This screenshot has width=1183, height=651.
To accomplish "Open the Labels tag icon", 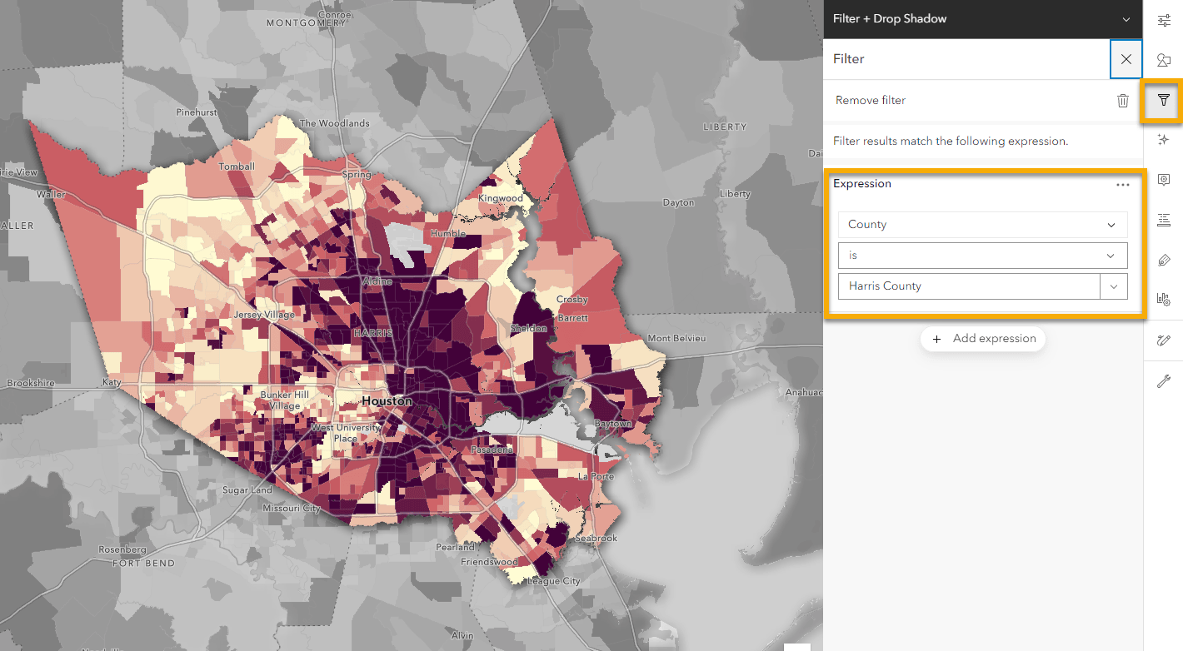I will 1164,260.
